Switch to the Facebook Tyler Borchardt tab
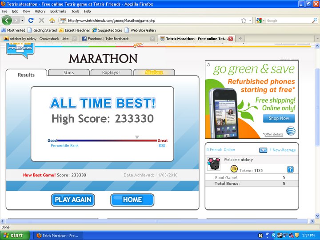The width and height of the screenshot is (320, 240). (x=117, y=39)
